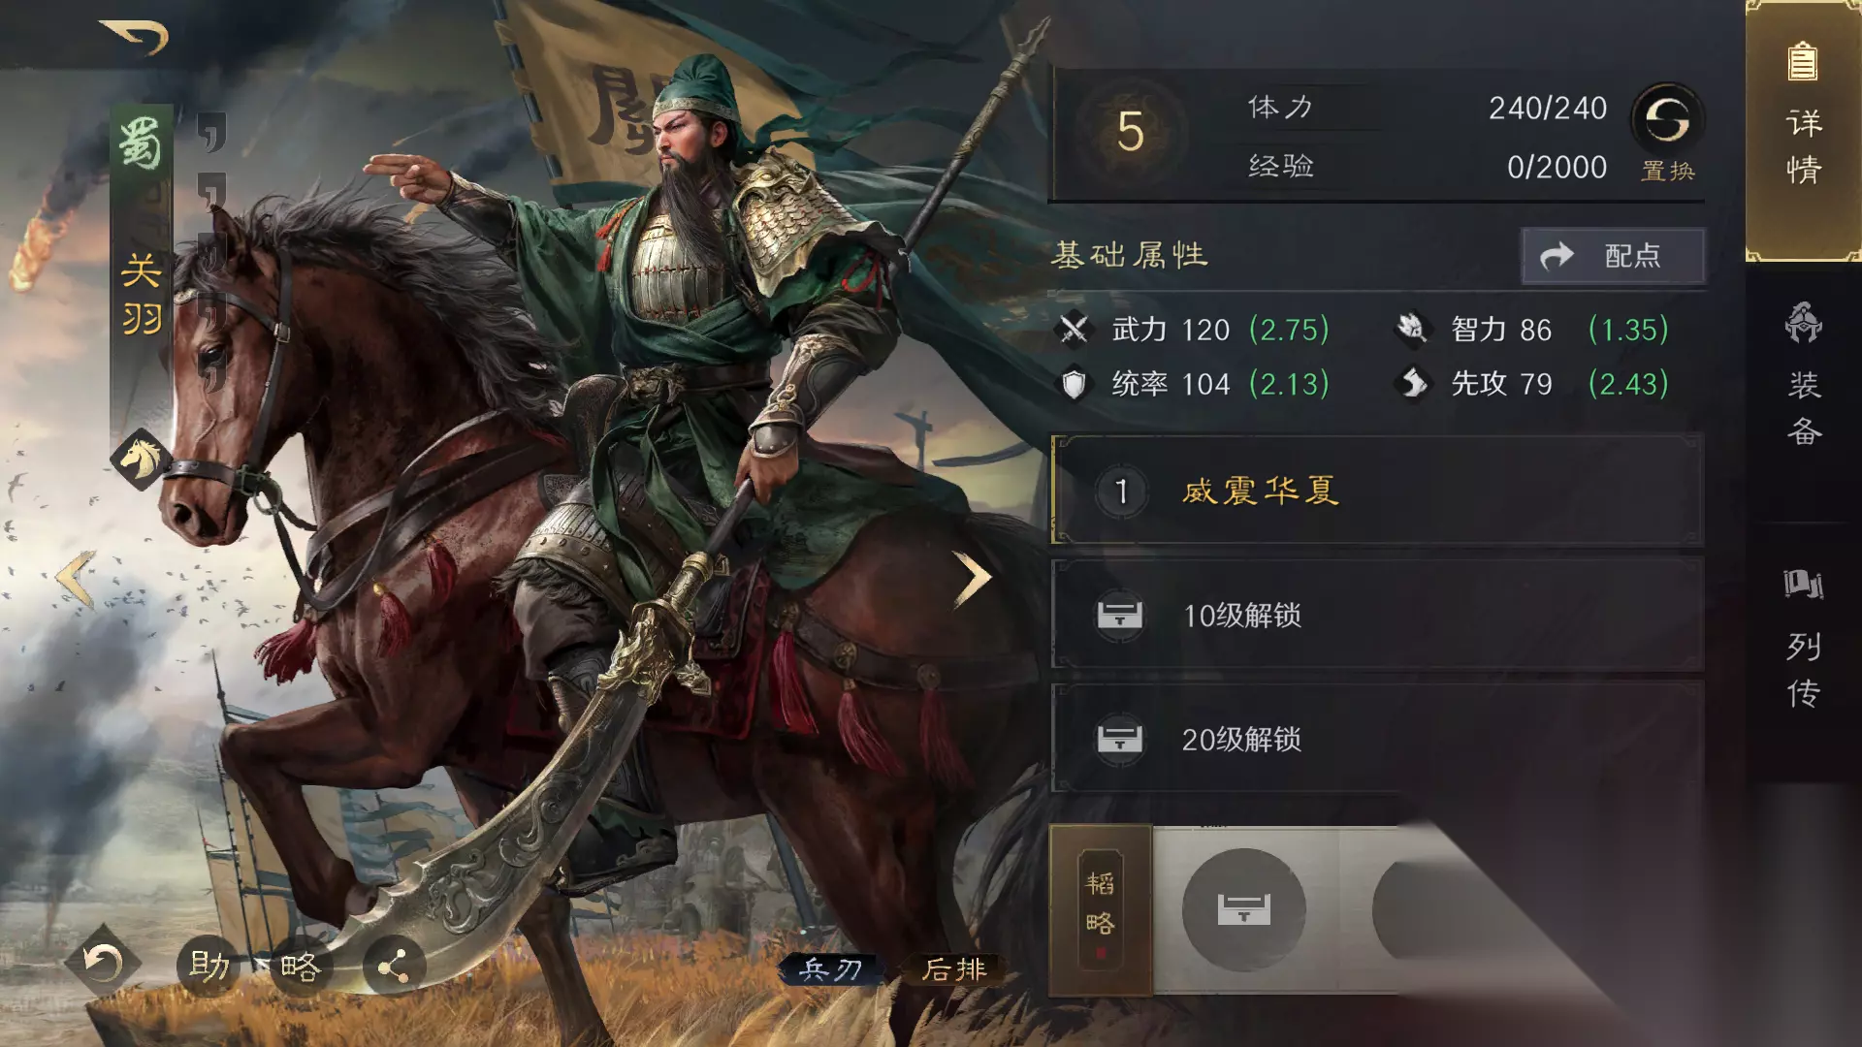
Task: Tap the rotate reset icon
Action: coord(102,963)
